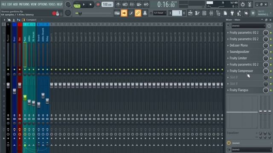Toggle wait for input before recording
The width and height of the screenshot is (273, 153).
pos(125,5)
